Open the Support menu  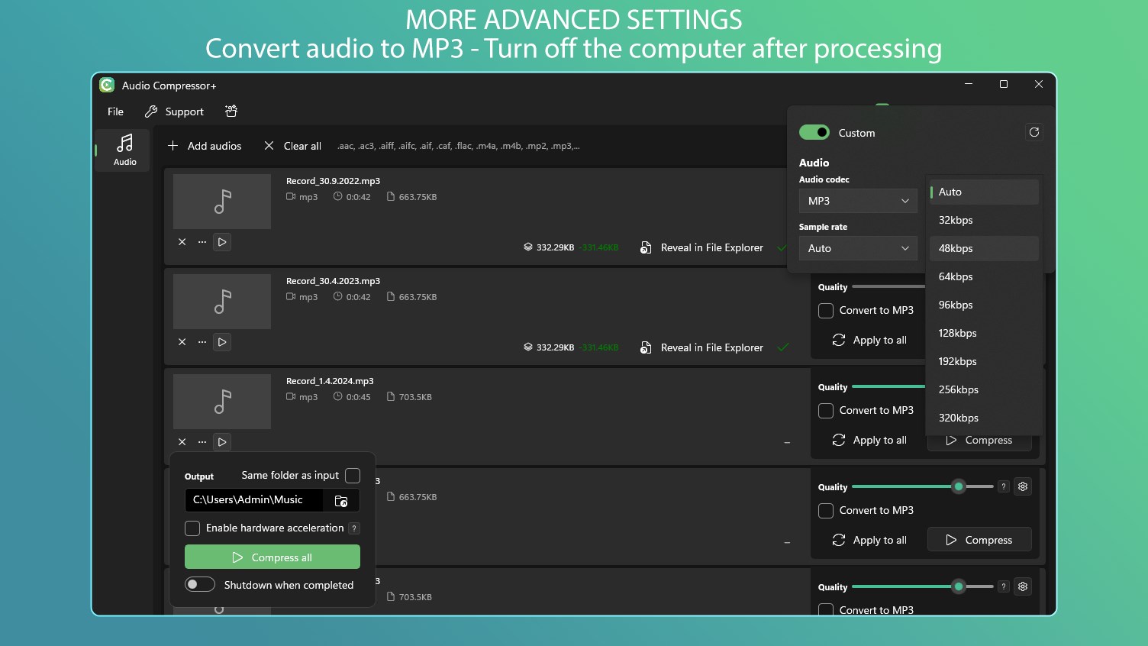click(175, 111)
